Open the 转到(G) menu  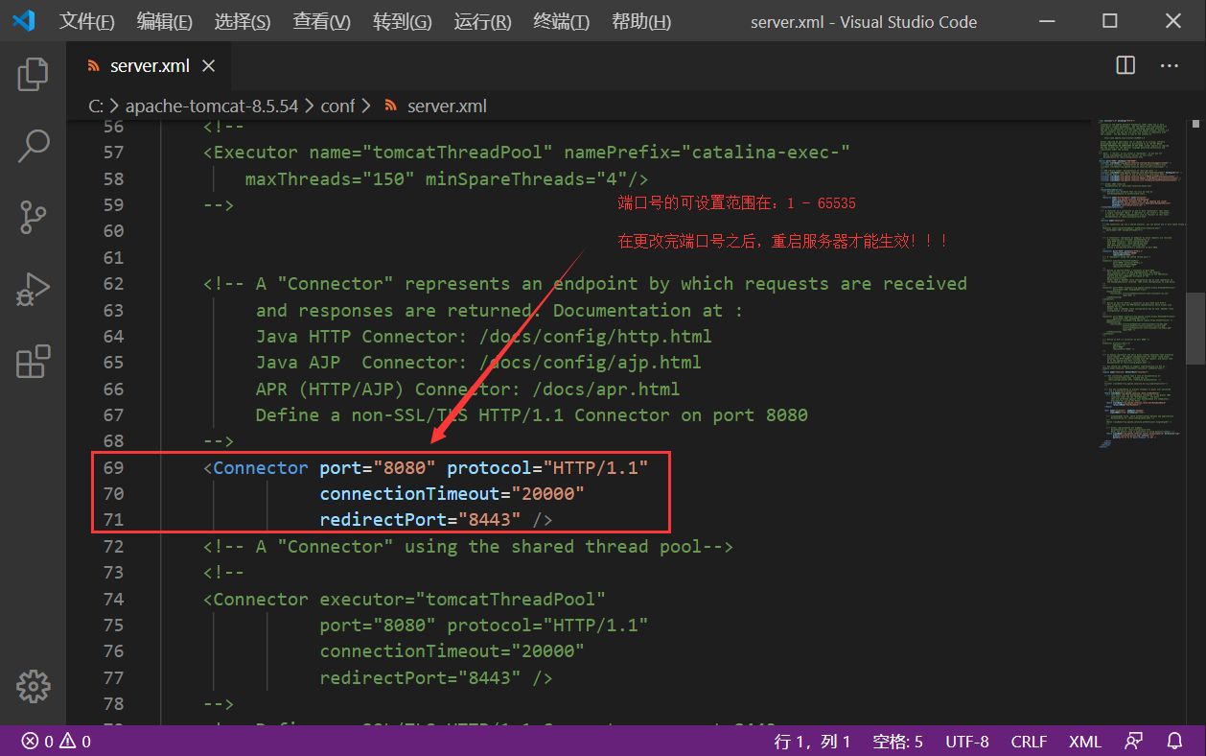pos(403,21)
